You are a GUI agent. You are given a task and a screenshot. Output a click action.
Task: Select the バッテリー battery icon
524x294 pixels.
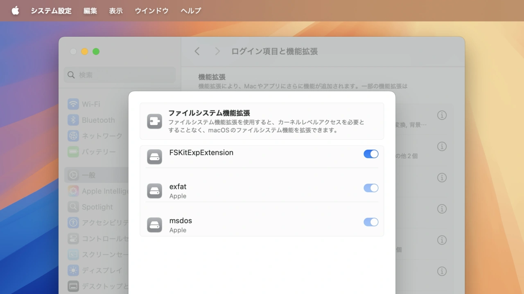coord(73,152)
